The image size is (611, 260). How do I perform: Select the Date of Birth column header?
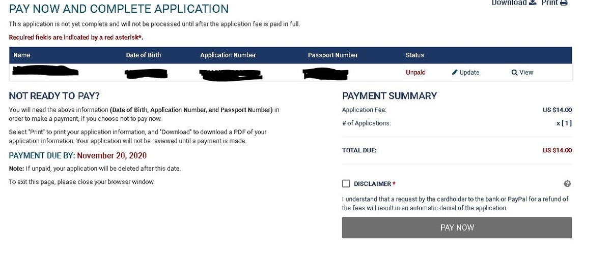(x=144, y=55)
